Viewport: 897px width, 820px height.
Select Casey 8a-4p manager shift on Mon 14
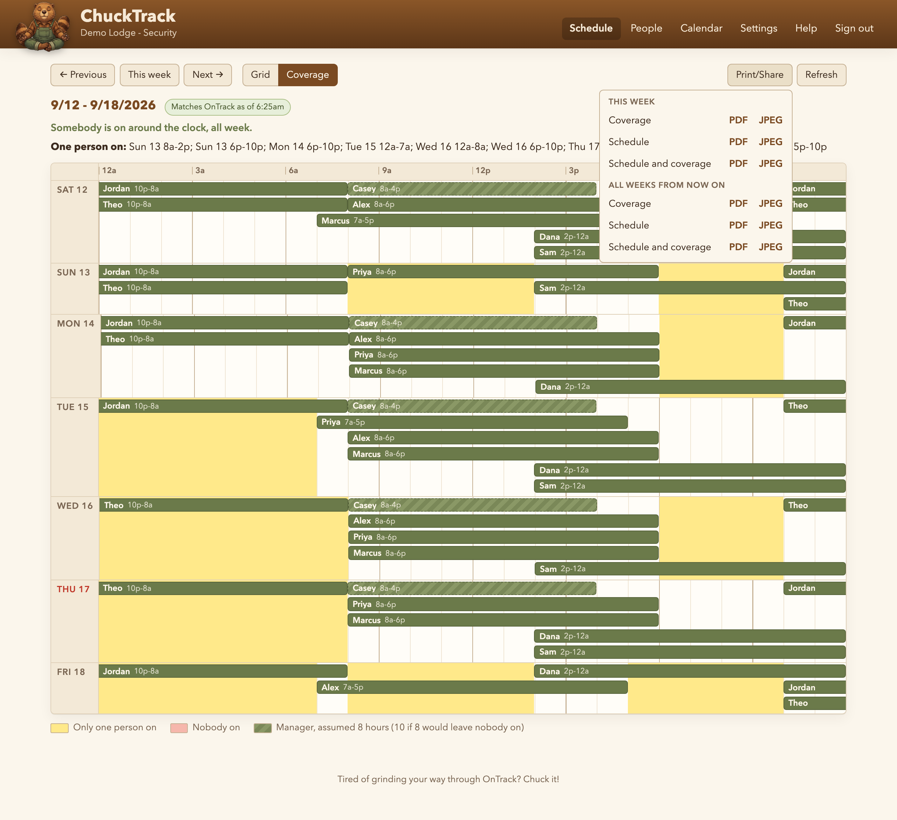pos(473,323)
